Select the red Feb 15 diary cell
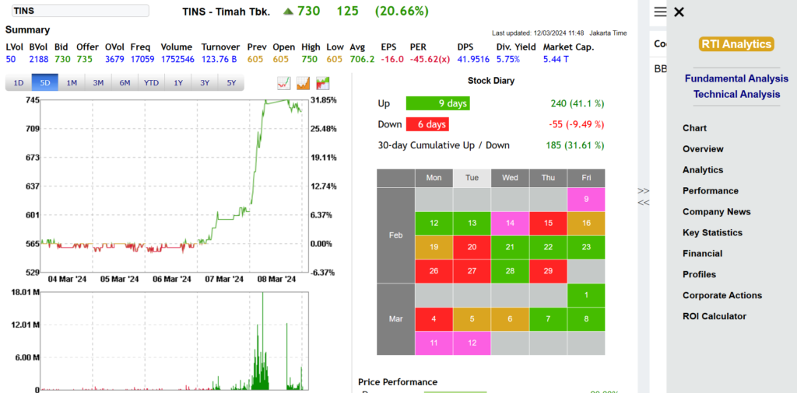The height and width of the screenshot is (393, 797). pyautogui.click(x=548, y=224)
